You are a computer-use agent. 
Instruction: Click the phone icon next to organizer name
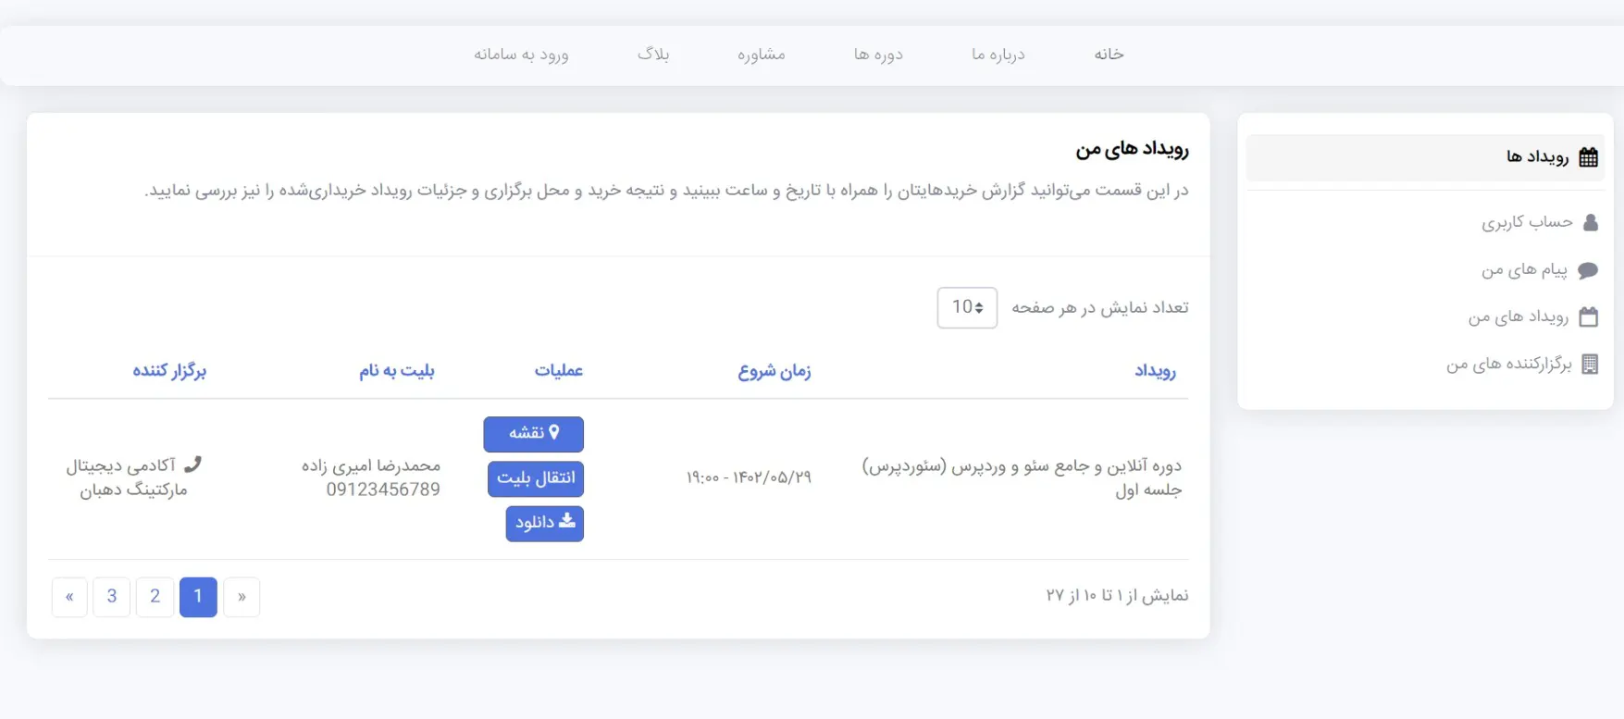[x=192, y=465]
